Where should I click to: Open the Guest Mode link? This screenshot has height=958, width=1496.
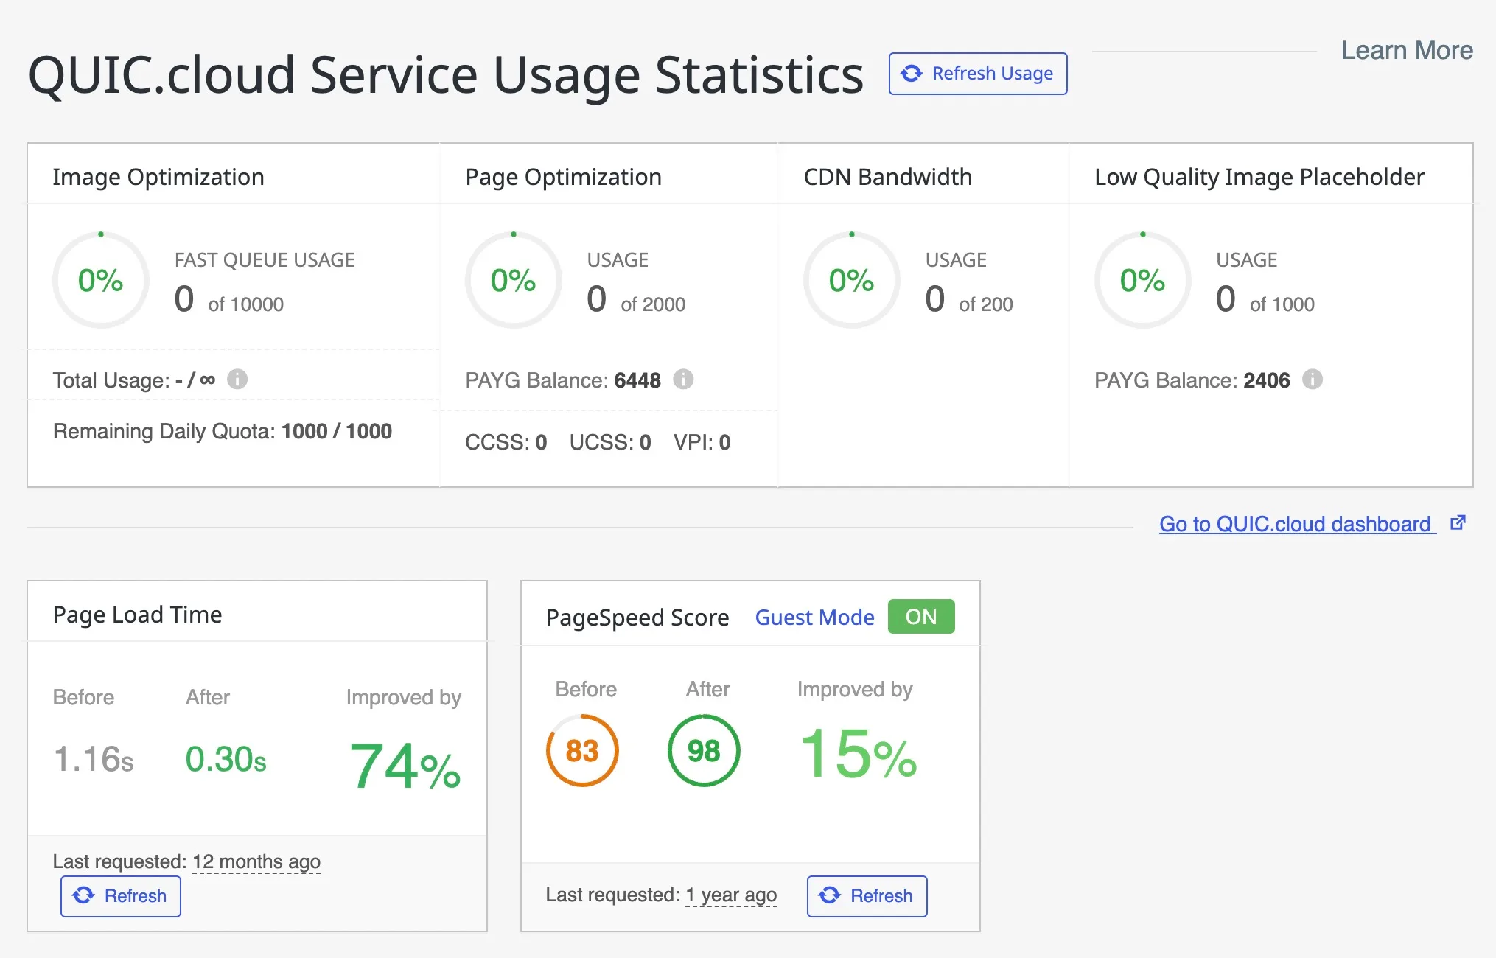[x=814, y=618]
